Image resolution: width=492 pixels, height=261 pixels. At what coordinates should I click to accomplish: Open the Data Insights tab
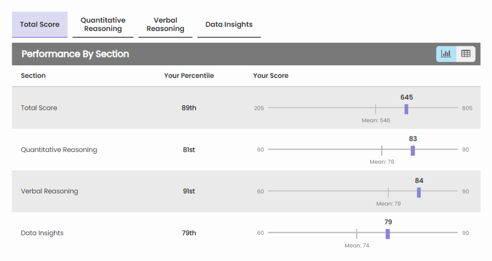tap(229, 24)
